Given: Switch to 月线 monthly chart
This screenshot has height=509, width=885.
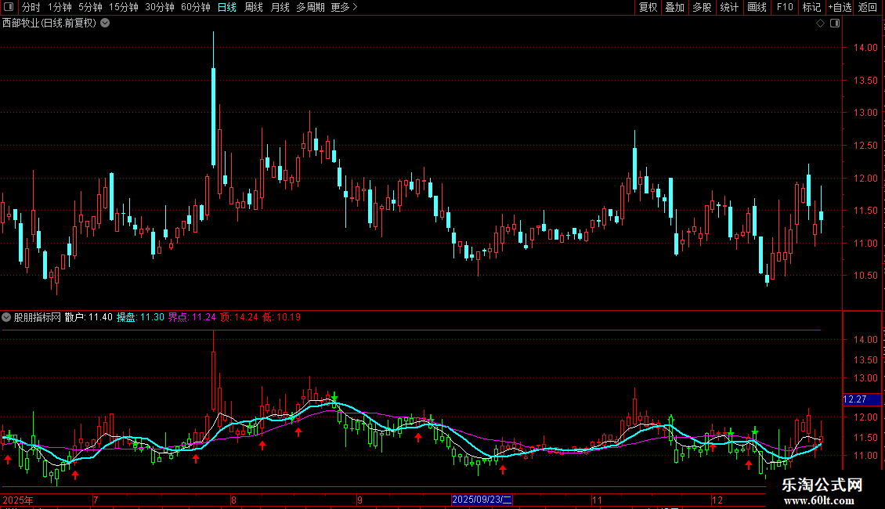Looking at the screenshot, I should (280, 7).
